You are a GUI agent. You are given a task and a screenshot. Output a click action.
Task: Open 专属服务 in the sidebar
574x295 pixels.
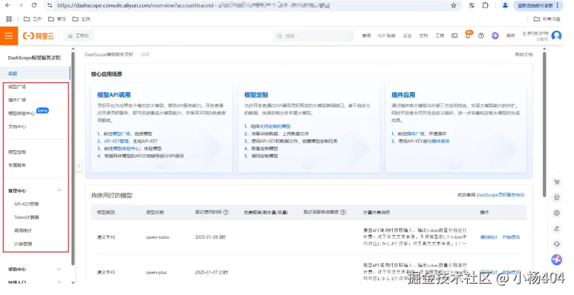[x=17, y=165]
